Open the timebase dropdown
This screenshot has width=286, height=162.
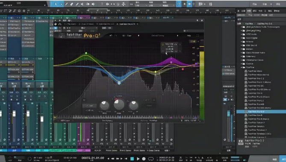click(x=154, y=6)
